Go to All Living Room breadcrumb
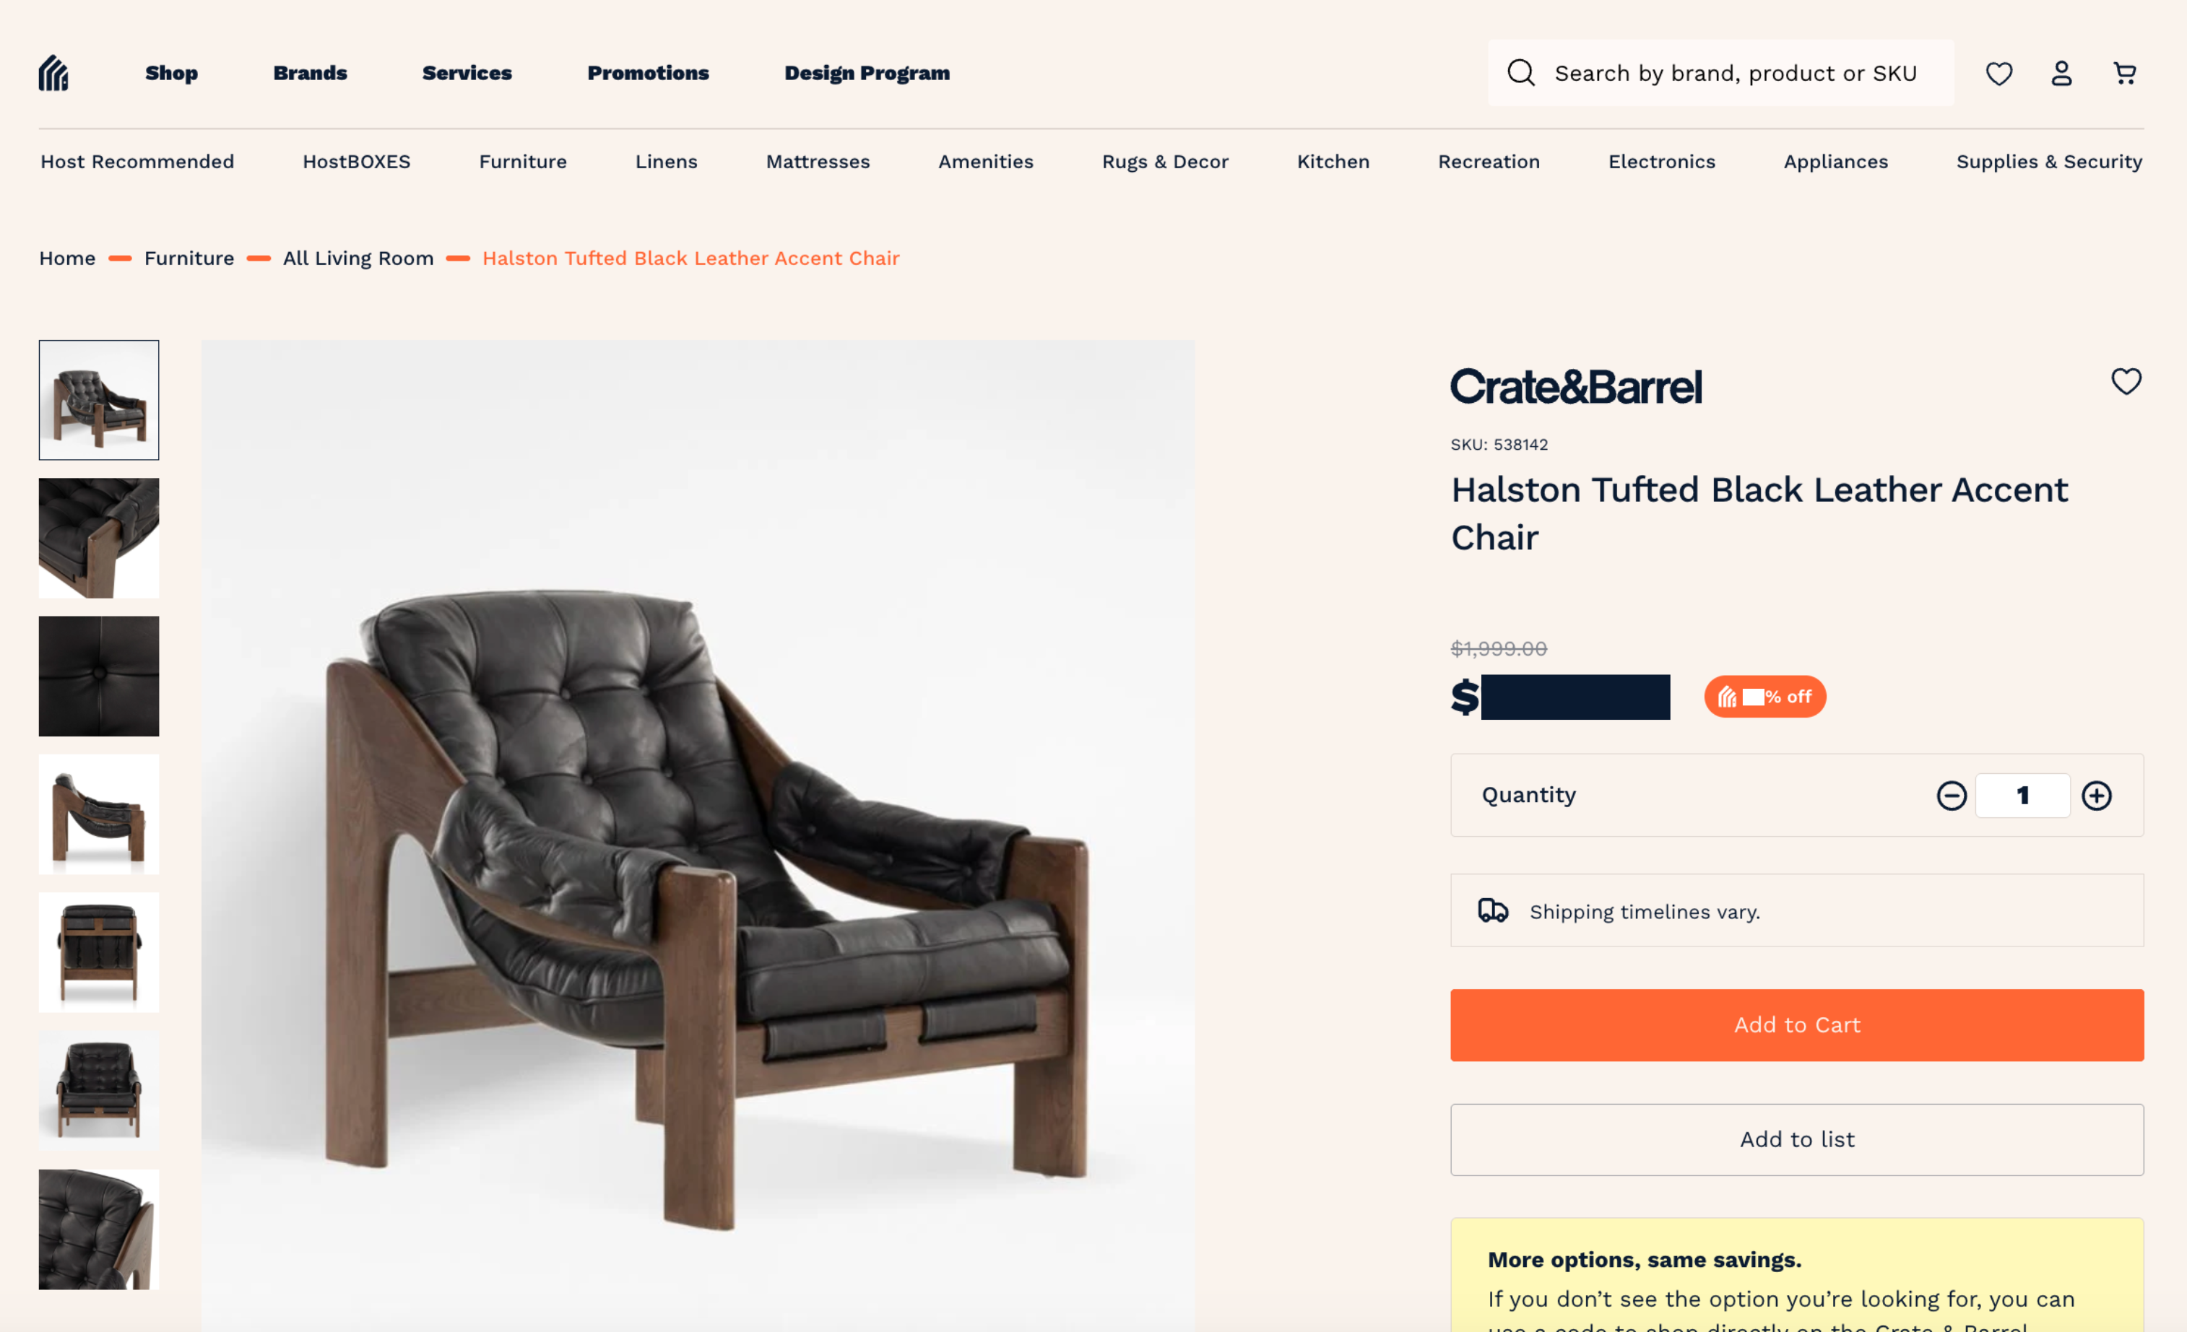 tap(358, 258)
